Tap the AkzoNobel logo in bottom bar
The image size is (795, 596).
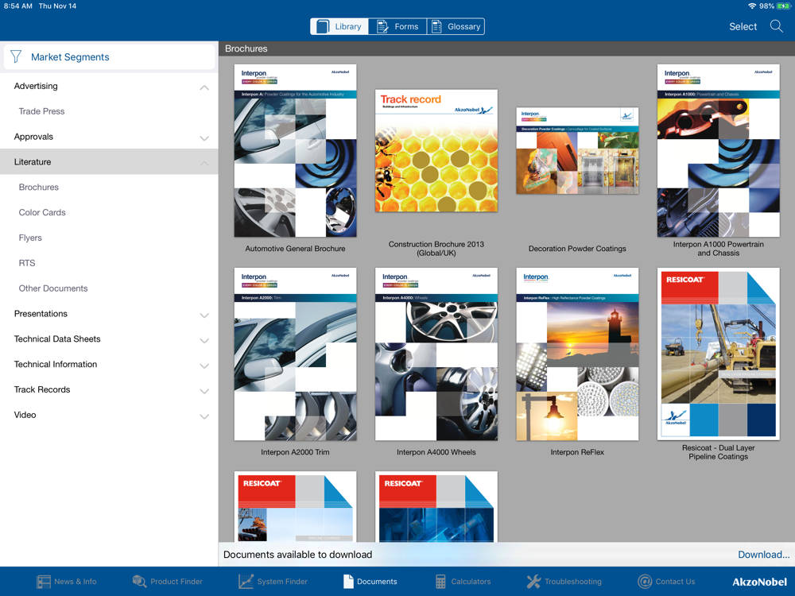tap(759, 582)
